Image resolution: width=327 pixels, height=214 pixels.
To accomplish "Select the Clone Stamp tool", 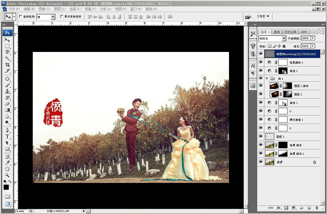I will pyautogui.click(x=7, y=91).
